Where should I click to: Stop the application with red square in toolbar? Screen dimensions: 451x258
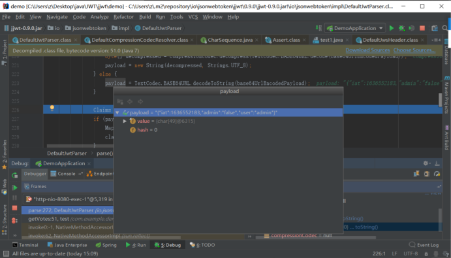coord(422,28)
